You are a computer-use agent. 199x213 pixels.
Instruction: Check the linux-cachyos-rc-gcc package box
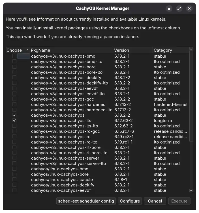pyautogui.click(x=14, y=131)
